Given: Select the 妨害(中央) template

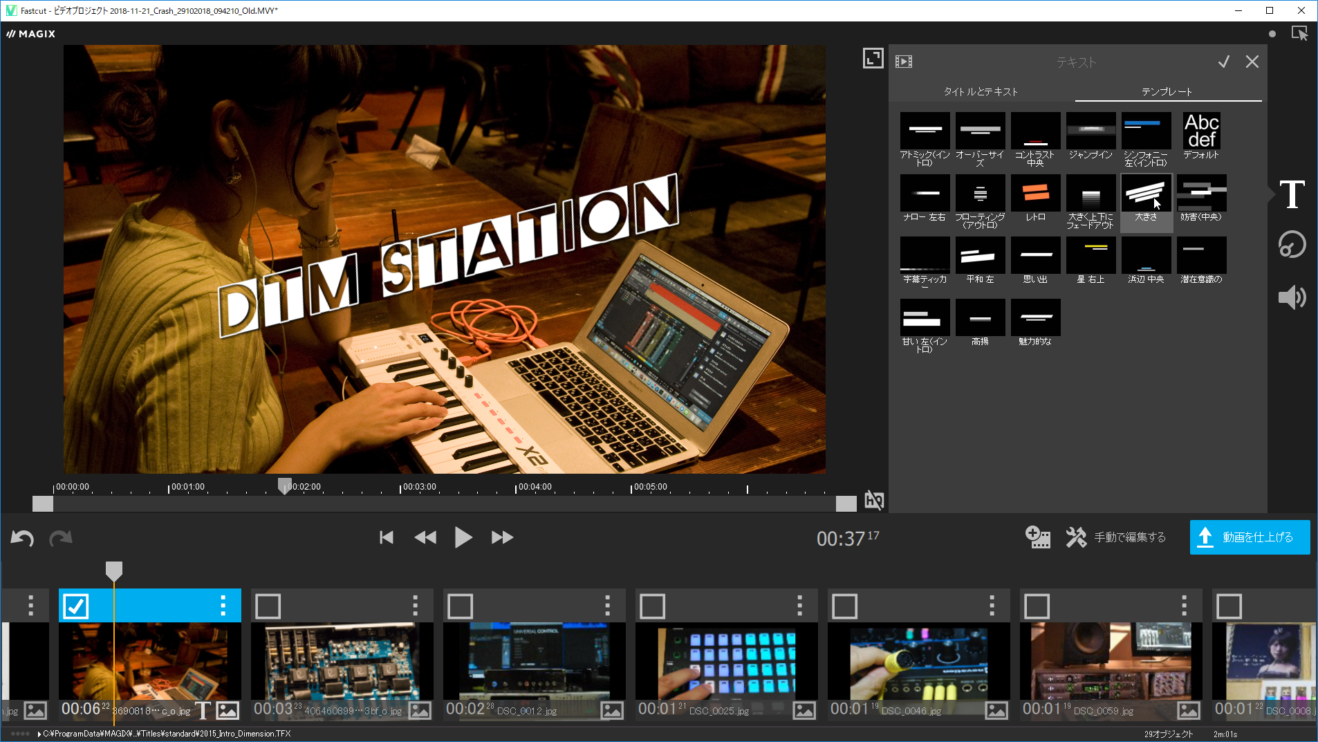Looking at the screenshot, I should (x=1201, y=198).
